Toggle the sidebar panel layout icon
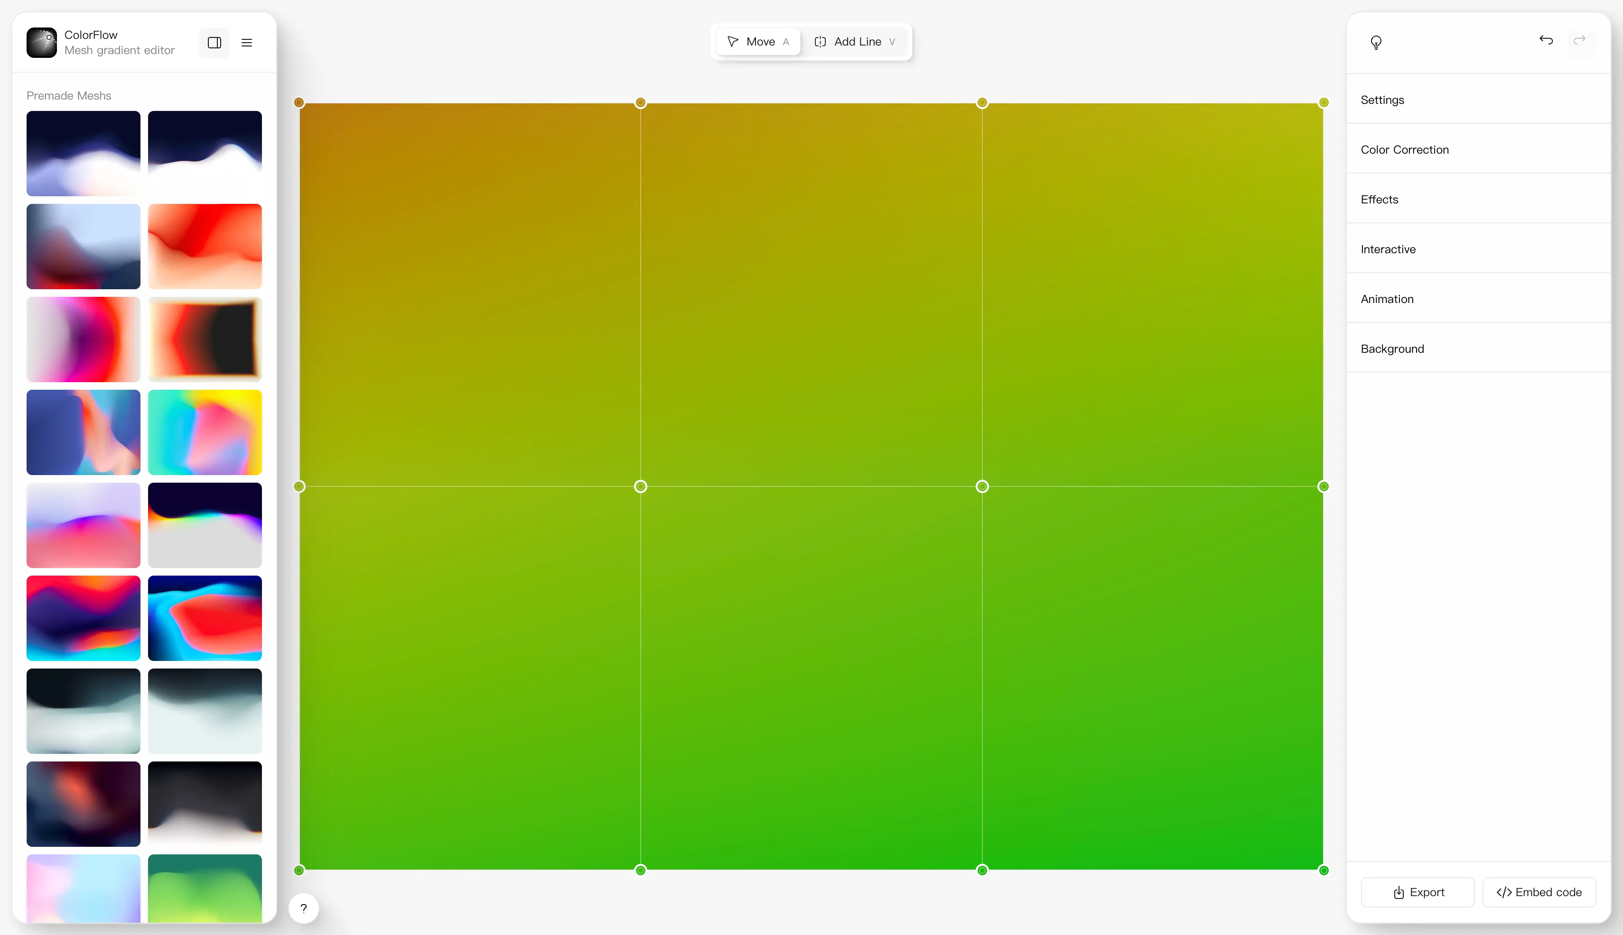This screenshot has width=1623, height=935. point(214,43)
